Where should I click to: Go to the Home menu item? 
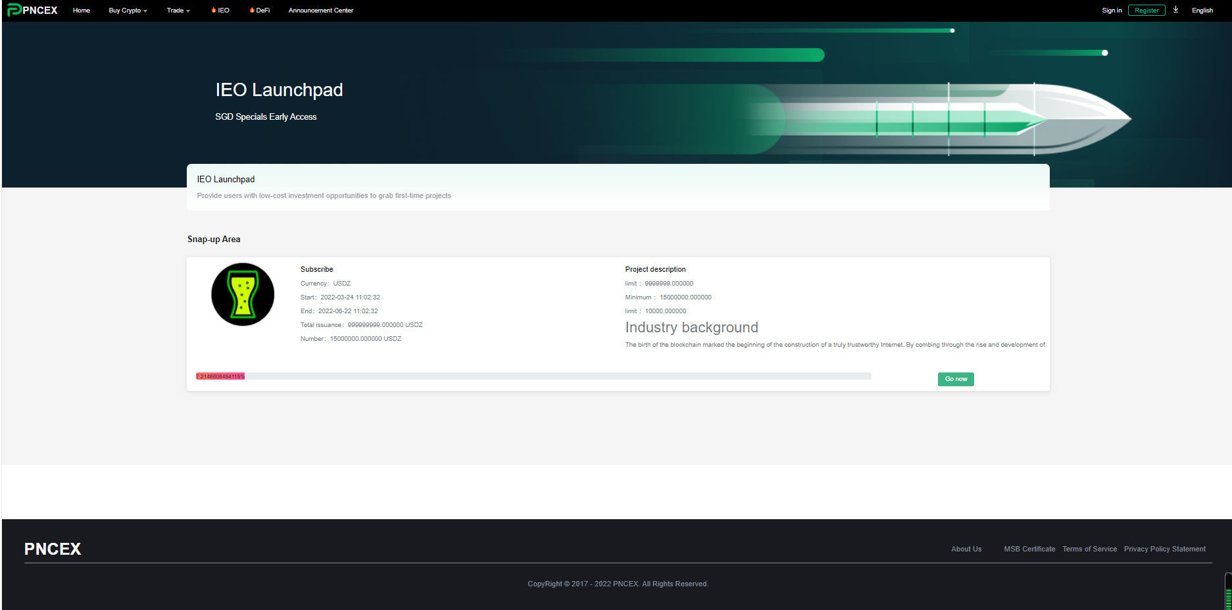tap(82, 11)
